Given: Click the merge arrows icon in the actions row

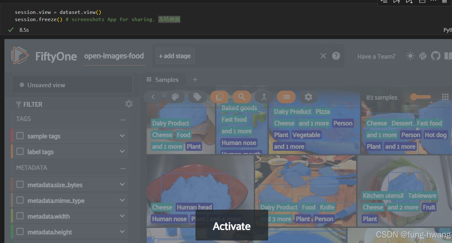Looking at the screenshot, I should (x=264, y=97).
